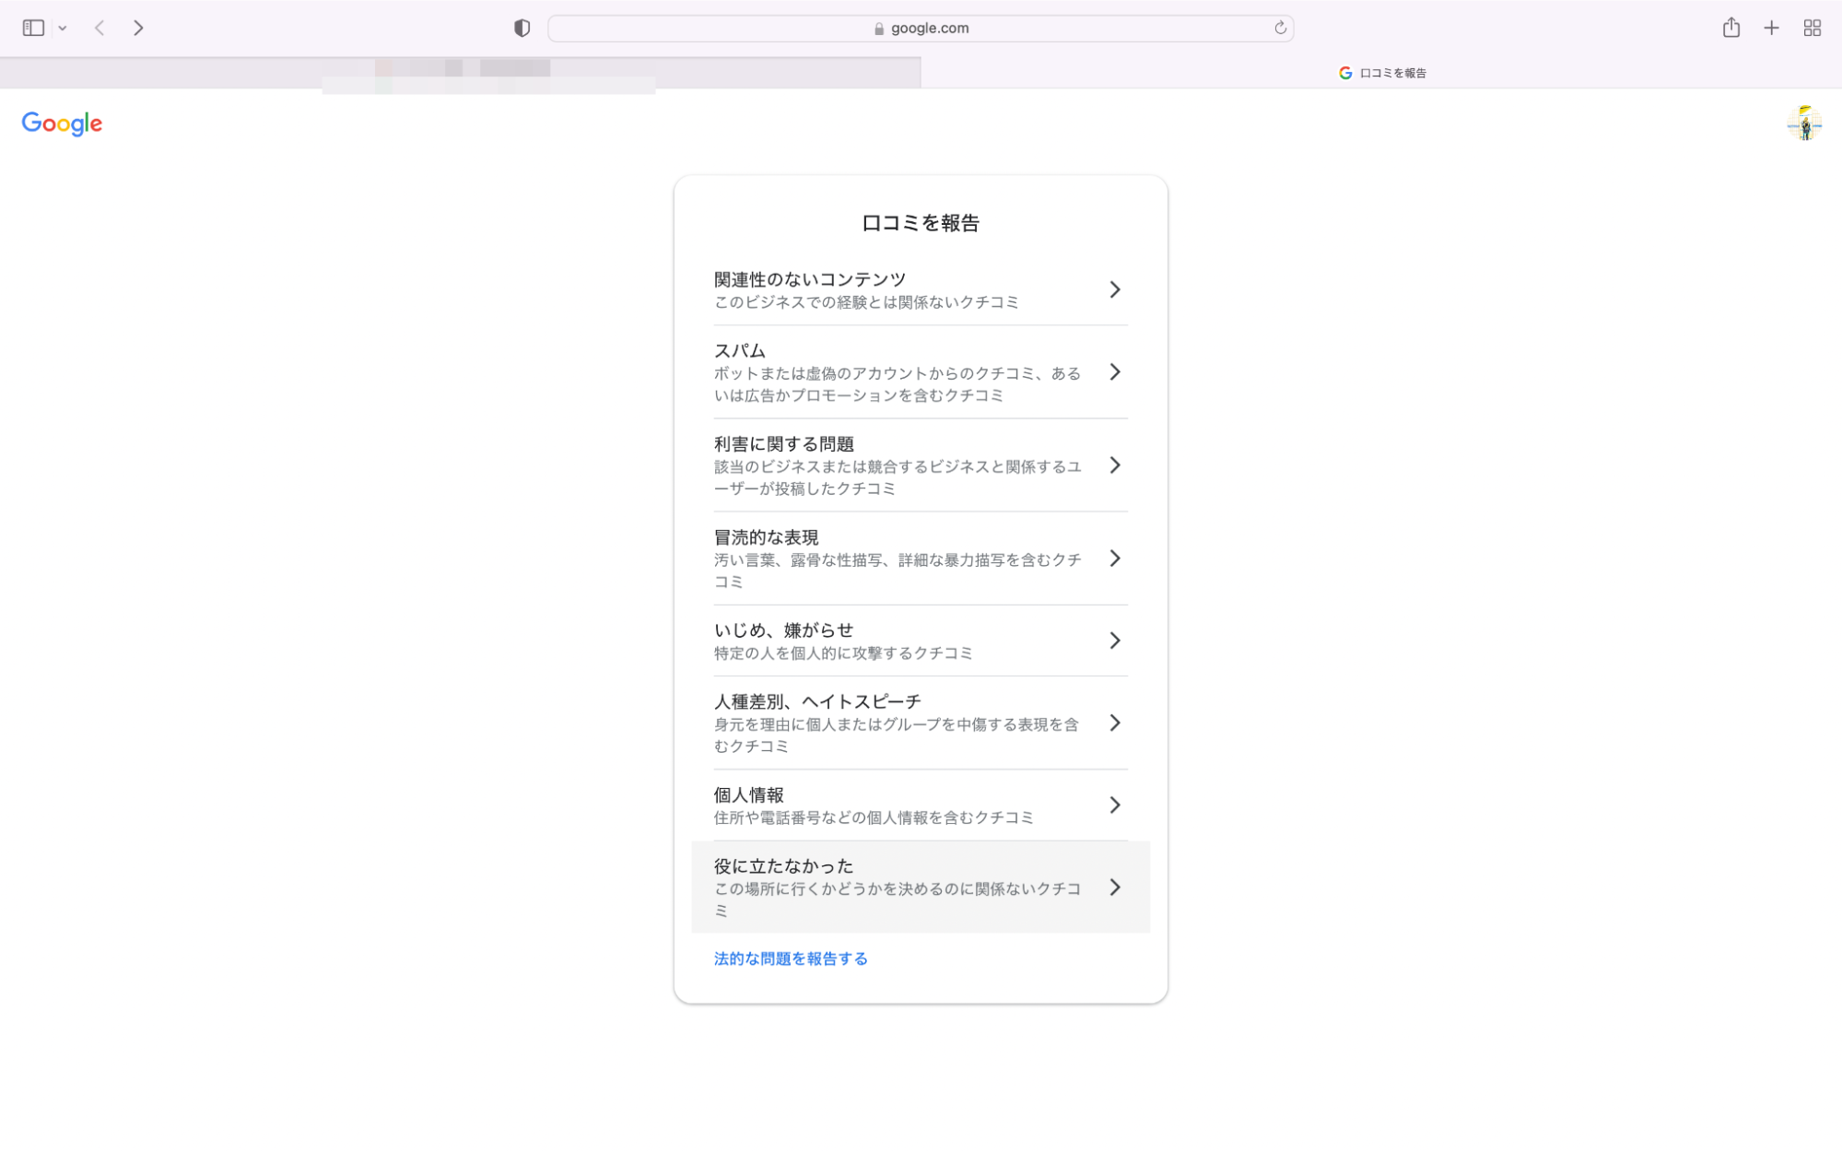Image resolution: width=1842 pixels, height=1152 pixels.
Task: Reload page with refresh icon
Action: pos(1280,28)
